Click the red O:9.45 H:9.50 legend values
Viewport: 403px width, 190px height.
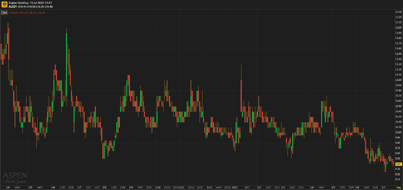(27, 13)
